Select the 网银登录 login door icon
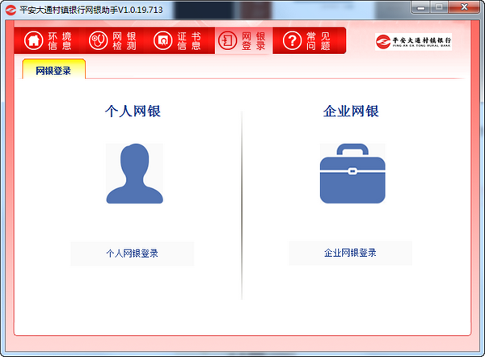485x357 pixels. (228, 40)
